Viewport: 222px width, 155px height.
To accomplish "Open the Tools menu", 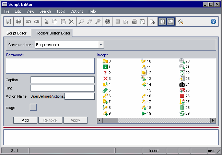I will 61,11.
